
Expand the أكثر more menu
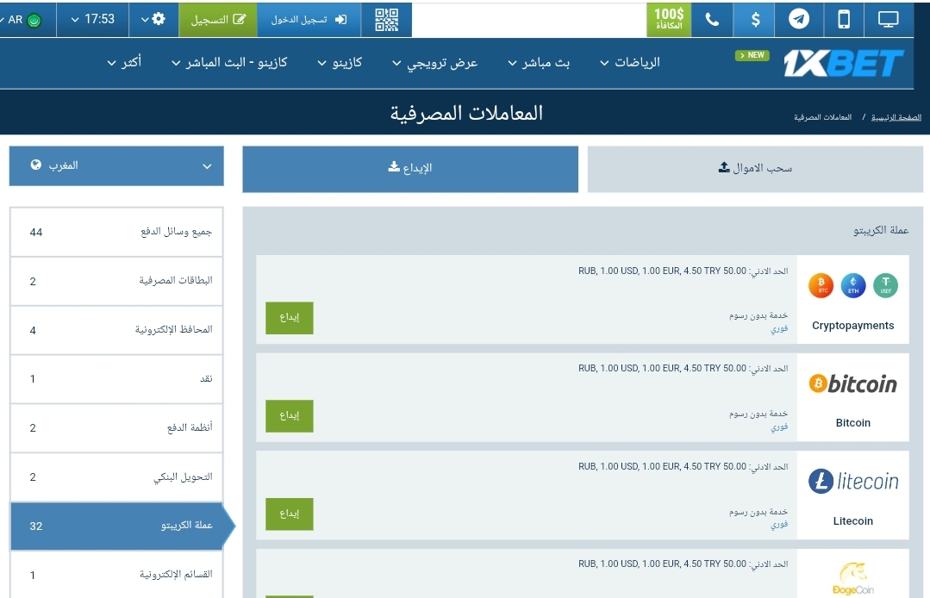[x=124, y=62]
